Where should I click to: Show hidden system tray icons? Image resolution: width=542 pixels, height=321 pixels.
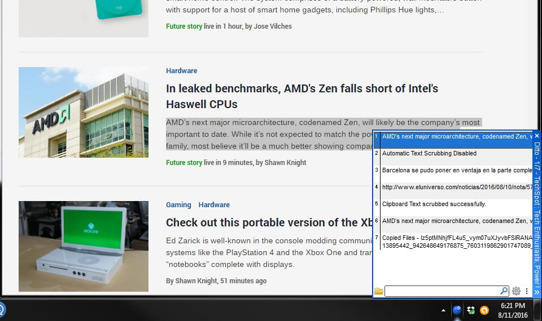443,310
